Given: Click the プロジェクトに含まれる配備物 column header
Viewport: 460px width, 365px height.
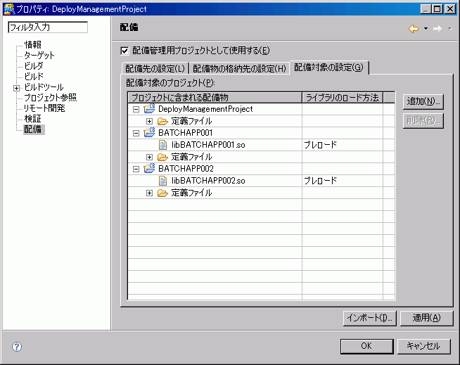Looking at the screenshot, I should click(x=215, y=98).
